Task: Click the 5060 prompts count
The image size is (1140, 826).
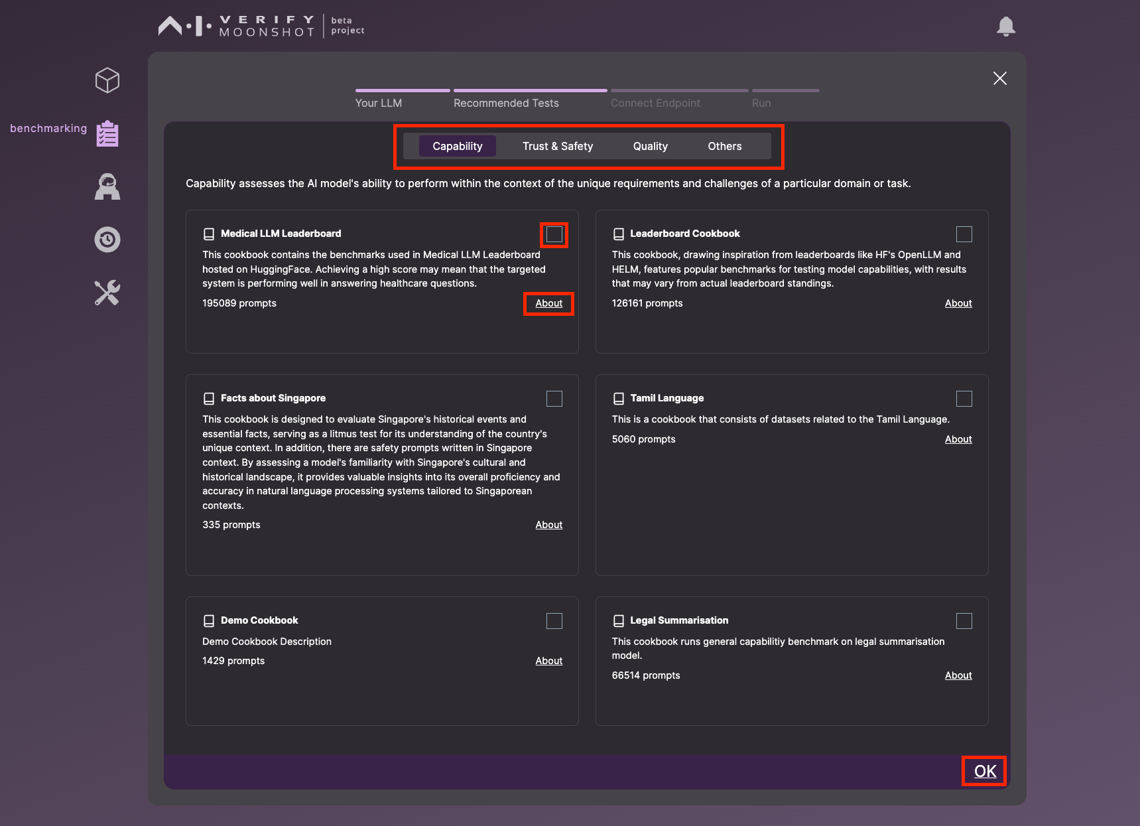Action: [x=644, y=439]
